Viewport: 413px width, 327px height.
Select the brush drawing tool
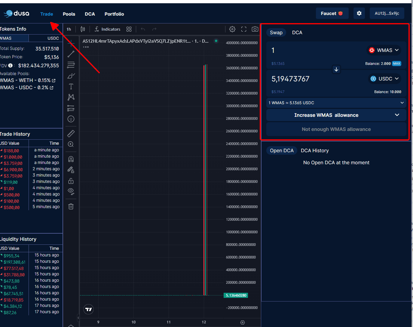coord(71,76)
